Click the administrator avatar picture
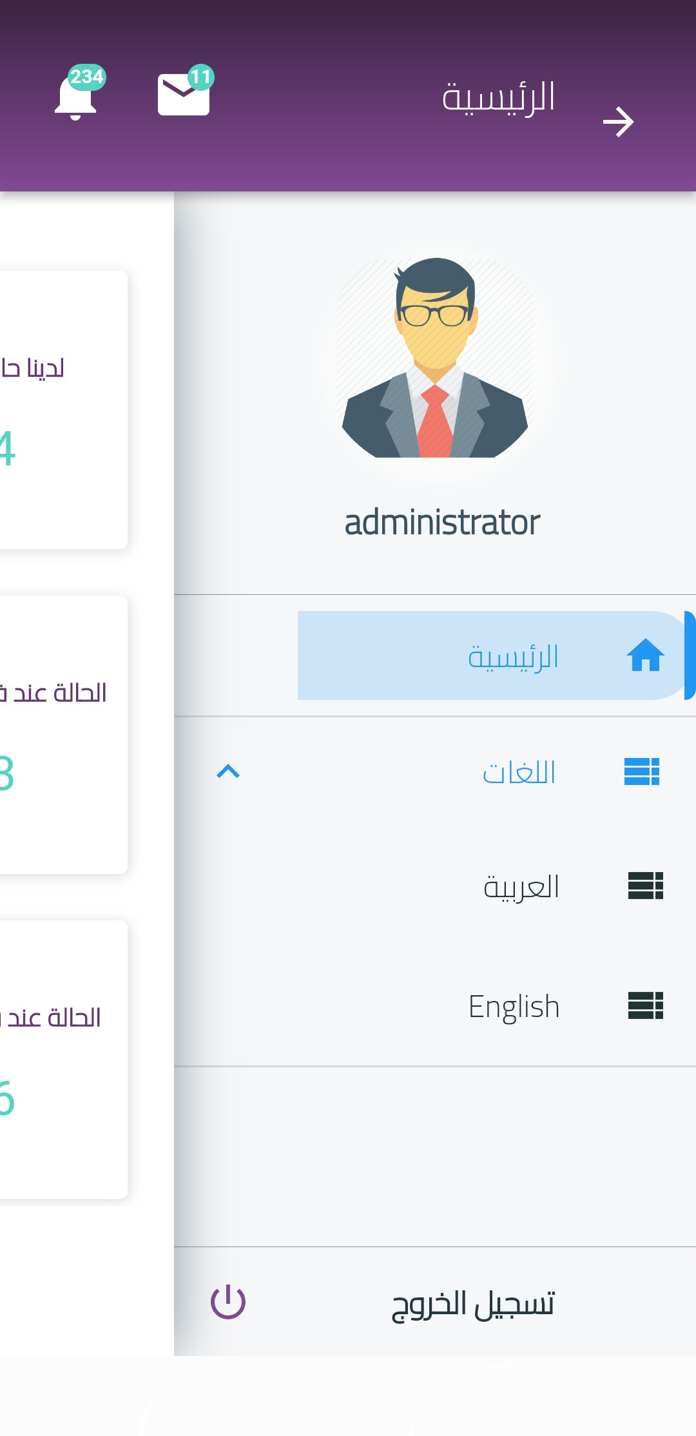Screen dimensions: 696x1436 (x=435, y=358)
